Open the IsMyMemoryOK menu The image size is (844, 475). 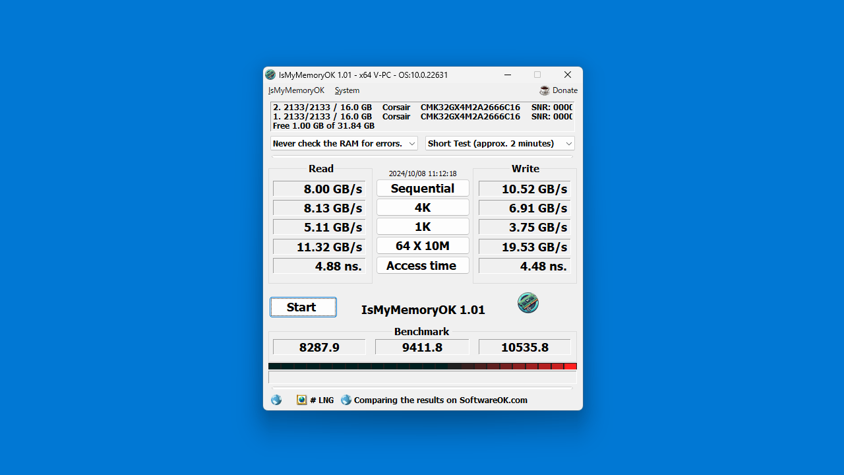[296, 90]
